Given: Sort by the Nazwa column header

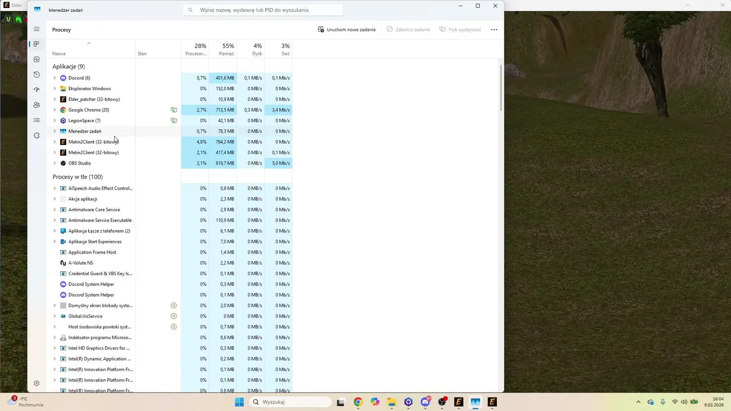Looking at the screenshot, I should [x=90, y=49].
